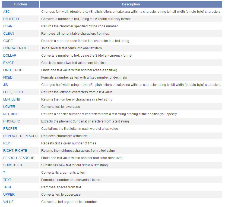Select 'Converts a text argument to a number'
The image size is (225, 207).
(69, 202)
